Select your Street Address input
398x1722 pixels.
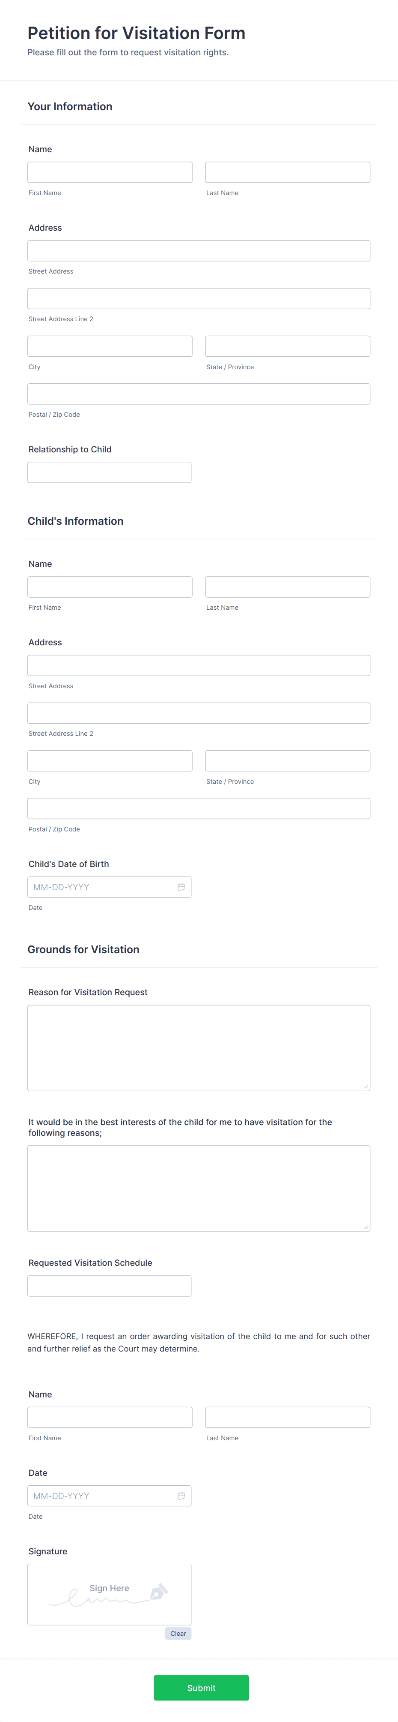pos(199,251)
